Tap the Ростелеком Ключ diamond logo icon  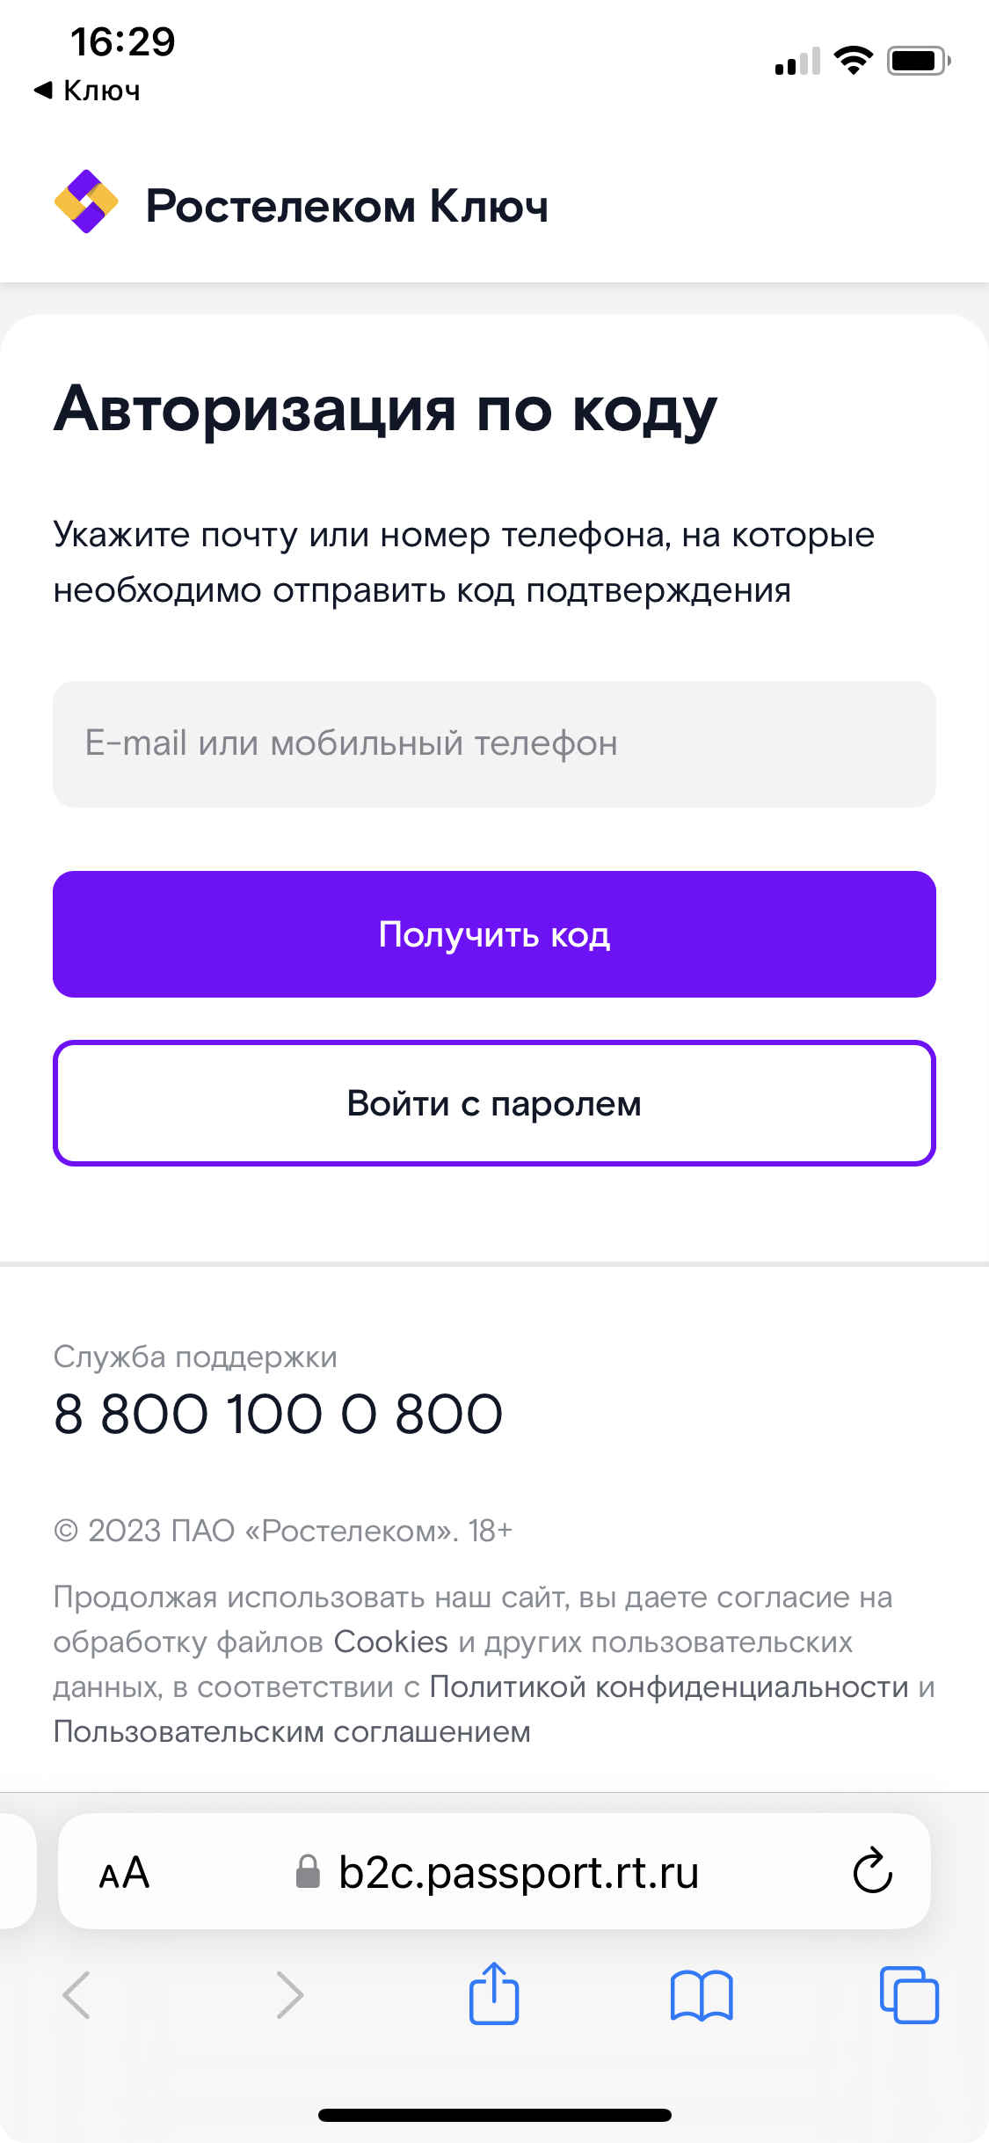pos(86,201)
